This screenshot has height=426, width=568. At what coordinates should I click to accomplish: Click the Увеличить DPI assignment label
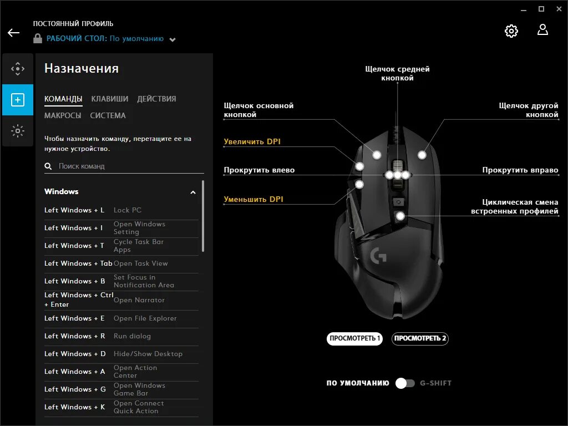coord(252,141)
